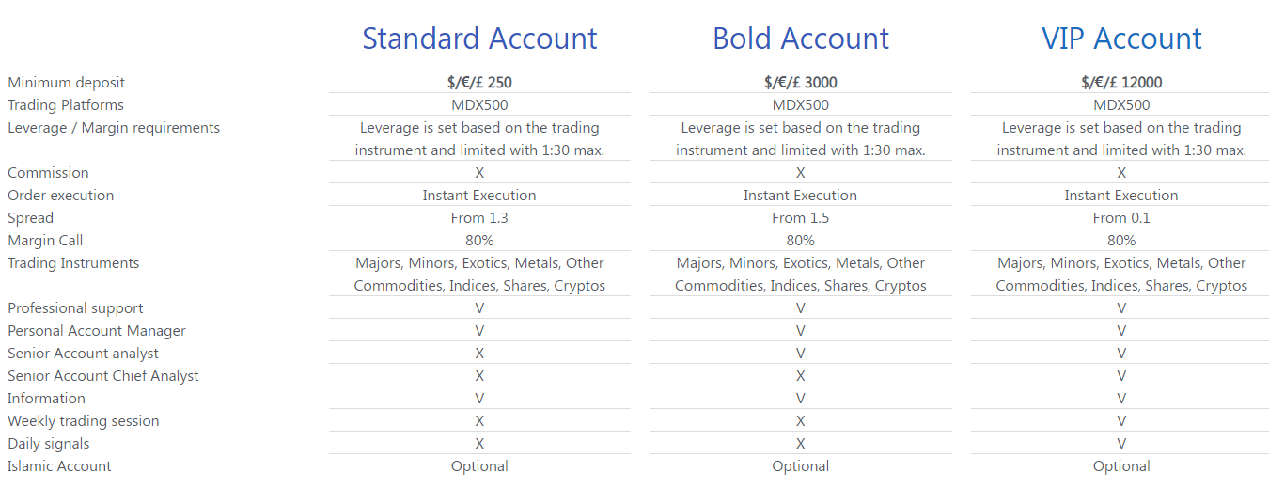The image size is (1269, 488).
Task: Click Standard Account's Margin Call 80% value
Action: (x=479, y=241)
